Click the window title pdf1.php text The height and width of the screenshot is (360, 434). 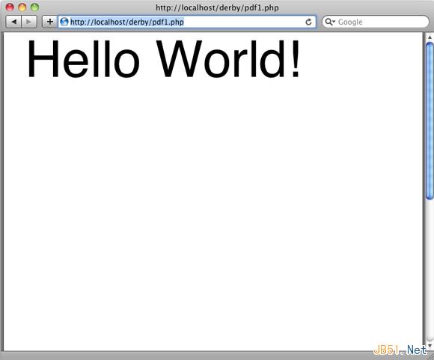tap(217, 7)
